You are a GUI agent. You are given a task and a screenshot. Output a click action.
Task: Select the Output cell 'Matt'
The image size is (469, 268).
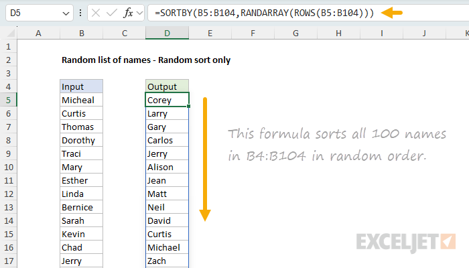tap(167, 194)
